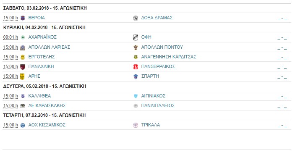Click the ΟΦΗ club logo icon

coord(136,37)
